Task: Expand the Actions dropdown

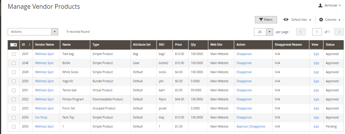Action: pos(55,32)
